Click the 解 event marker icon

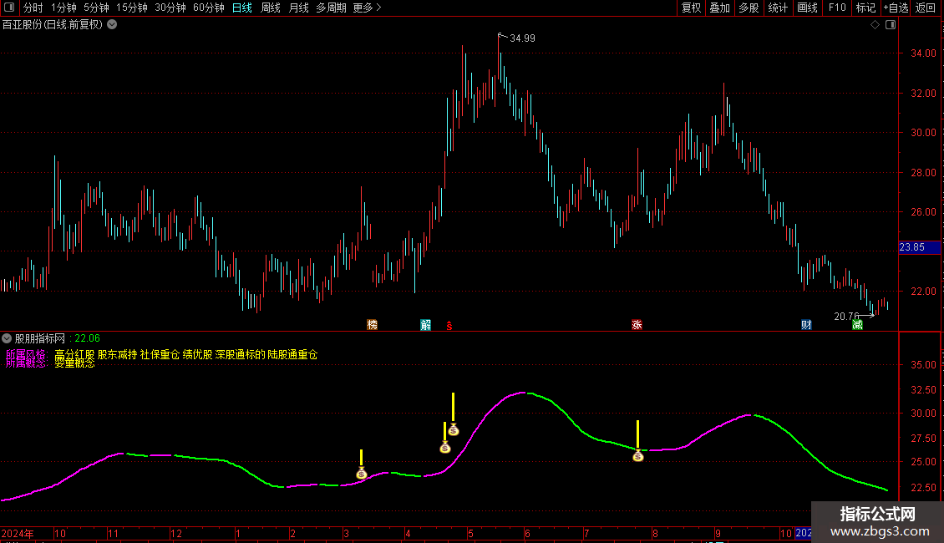click(x=426, y=325)
